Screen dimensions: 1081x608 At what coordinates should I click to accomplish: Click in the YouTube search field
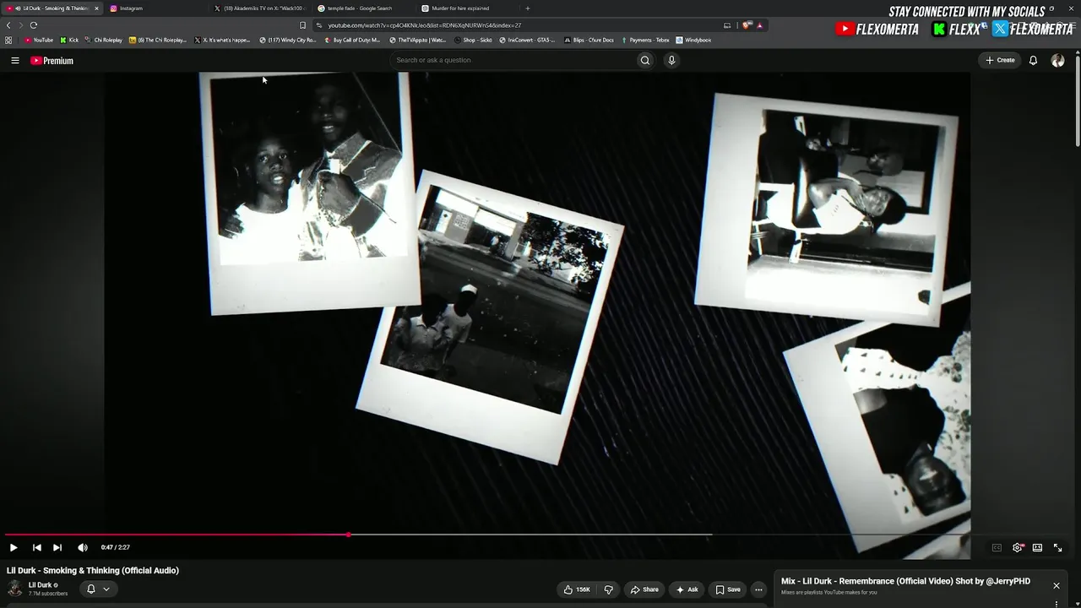[515, 60]
